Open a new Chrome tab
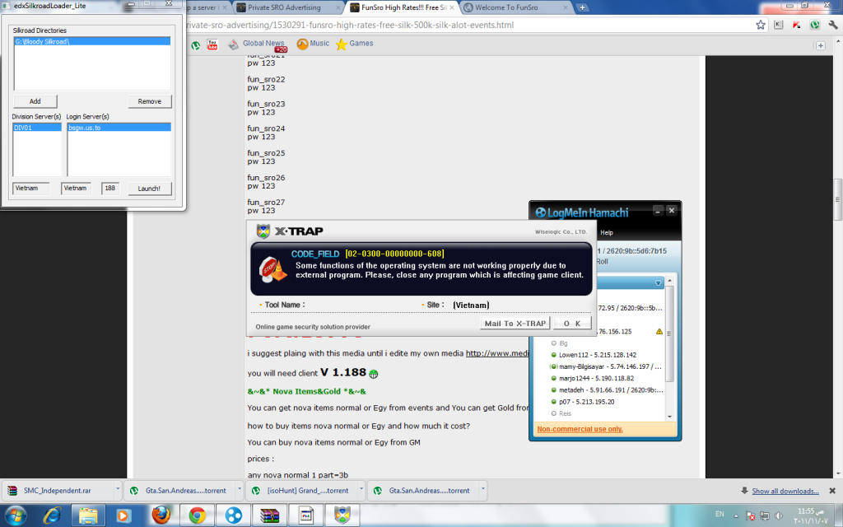 (x=582, y=7)
